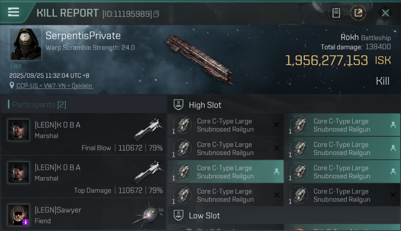The height and width of the screenshot is (231, 401).
Task: Click Sawyer's pilot portrait
Action: [x=19, y=215]
